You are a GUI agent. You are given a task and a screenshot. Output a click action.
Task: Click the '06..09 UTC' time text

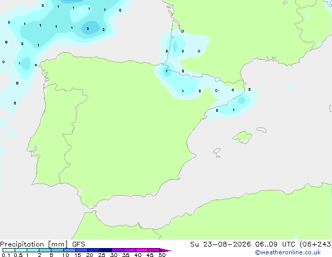pos(275,244)
